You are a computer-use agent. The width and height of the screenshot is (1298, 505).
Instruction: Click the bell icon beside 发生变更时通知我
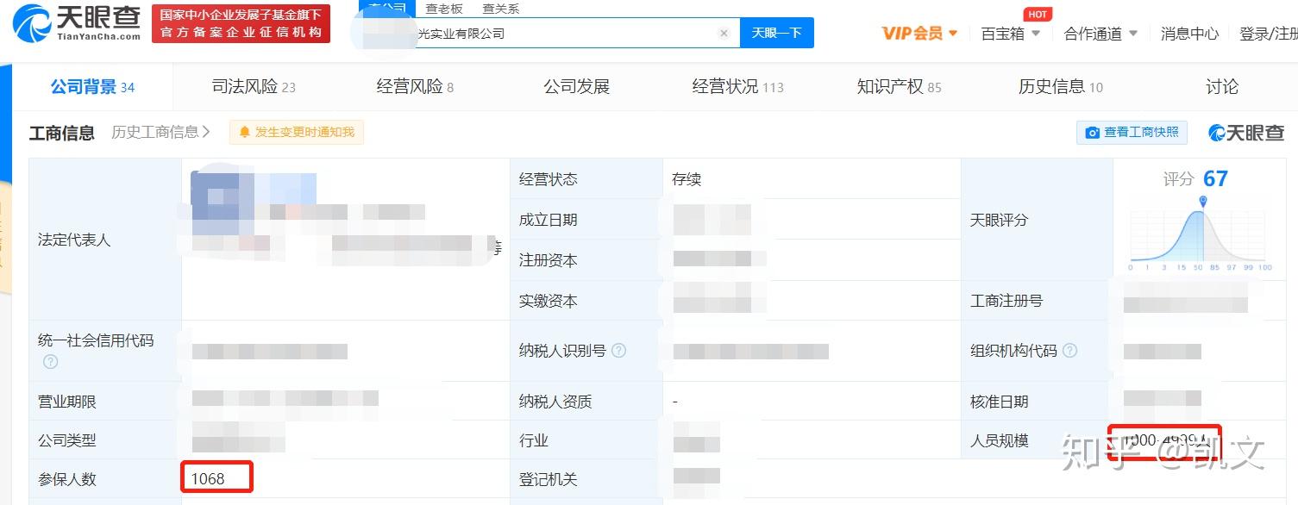click(x=244, y=132)
